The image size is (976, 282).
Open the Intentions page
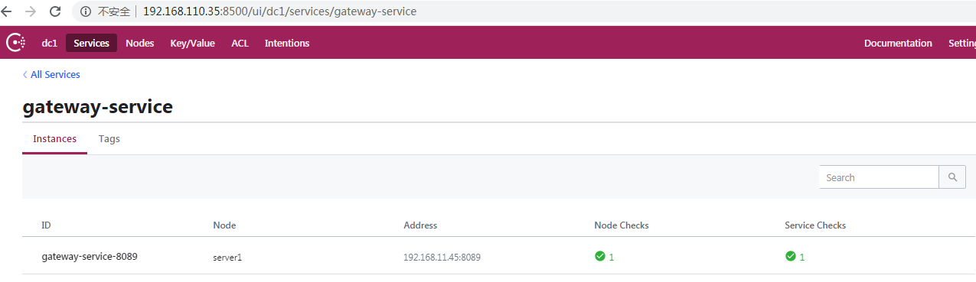pos(287,43)
